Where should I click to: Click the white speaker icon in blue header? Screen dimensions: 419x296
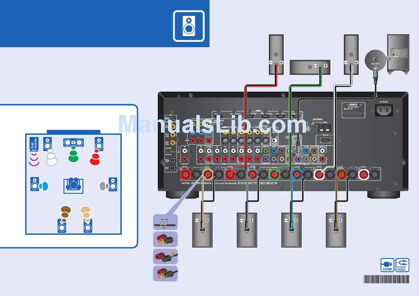pyautogui.click(x=189, y=26)
